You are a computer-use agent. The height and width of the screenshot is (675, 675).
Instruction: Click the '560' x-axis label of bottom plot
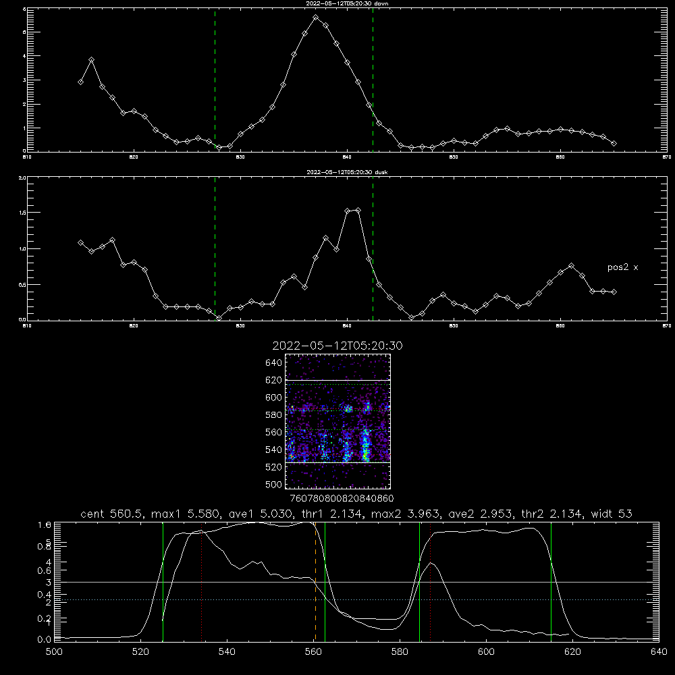coord(313,652)
